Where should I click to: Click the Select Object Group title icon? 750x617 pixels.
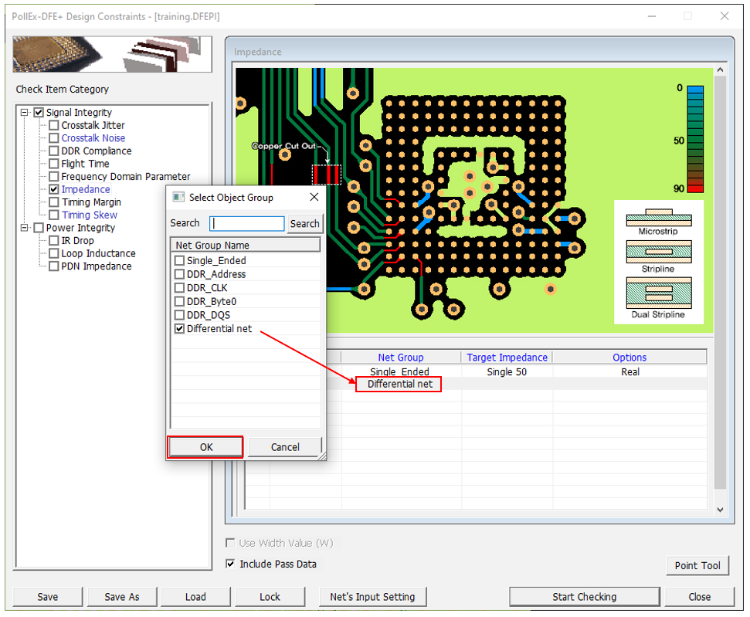[x=178, y=197]
